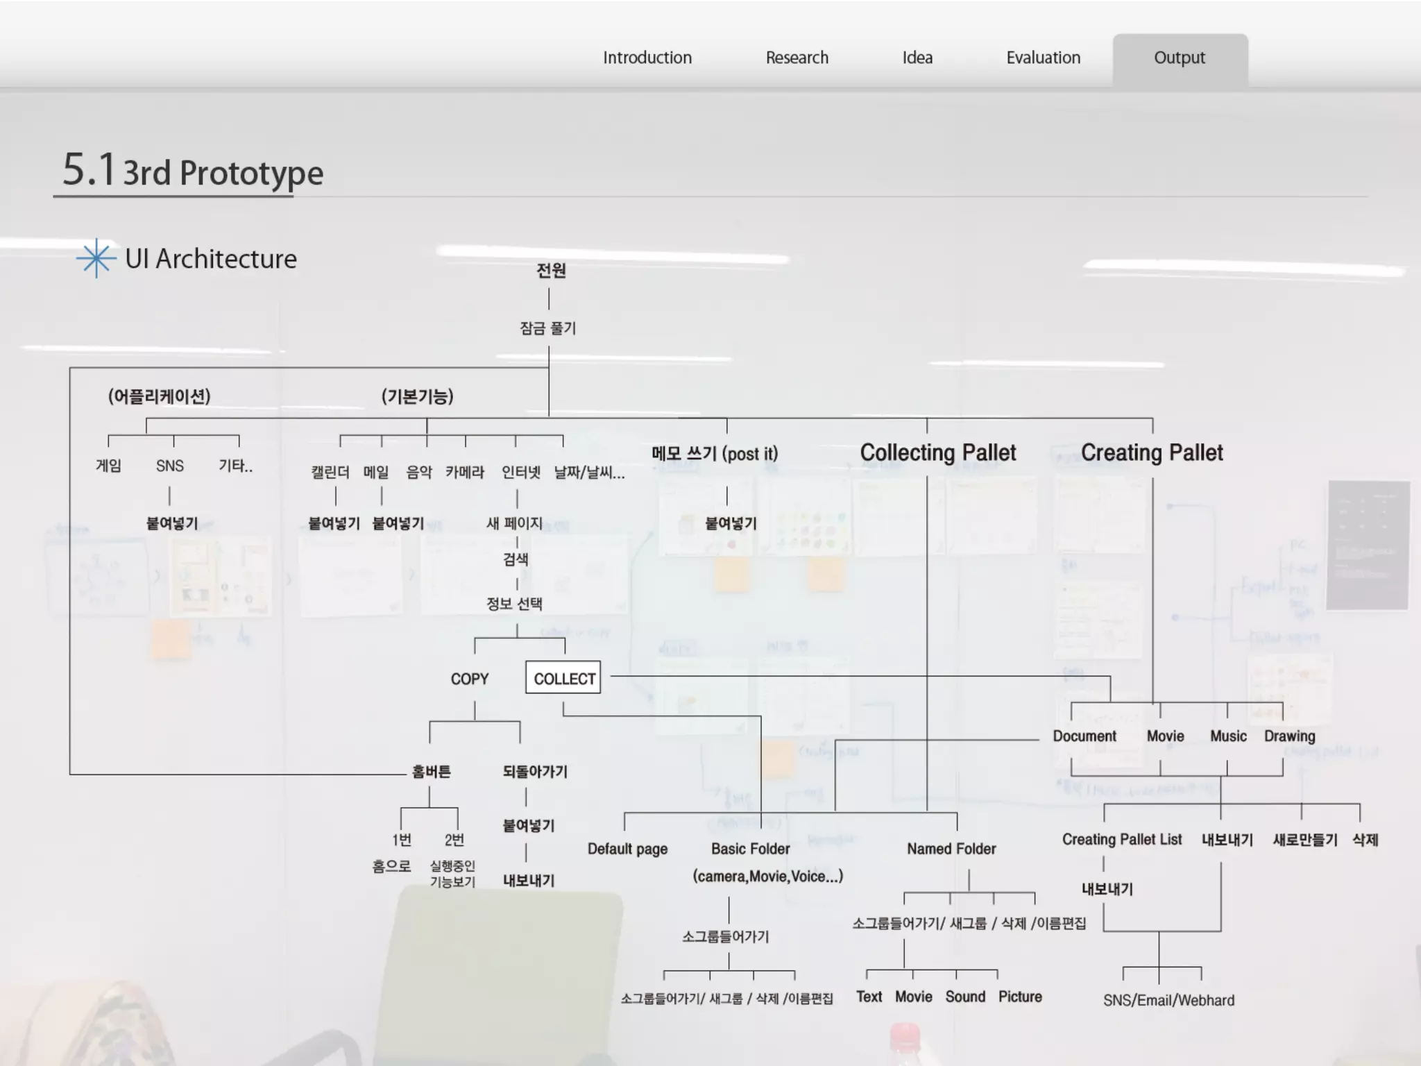Click the highlighted Output tab
The width and height of the screenshot is (1421, 1066).
click(1180, 58)
